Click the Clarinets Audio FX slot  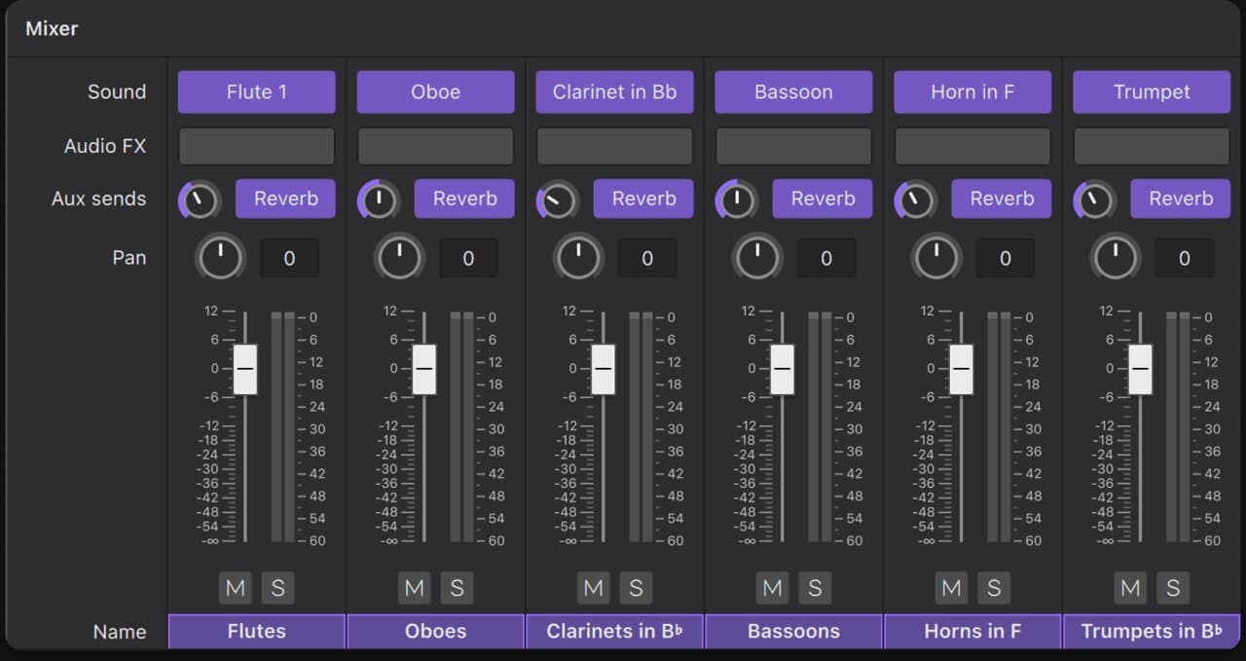click(615, 146)
